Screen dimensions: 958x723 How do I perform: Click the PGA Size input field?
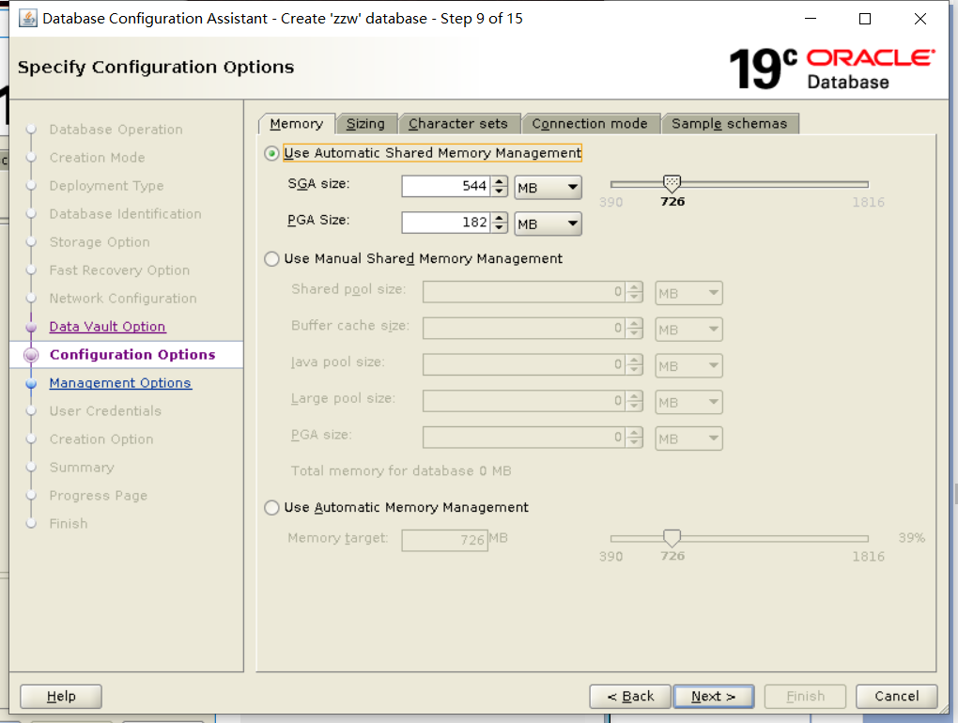pos(445,223)
